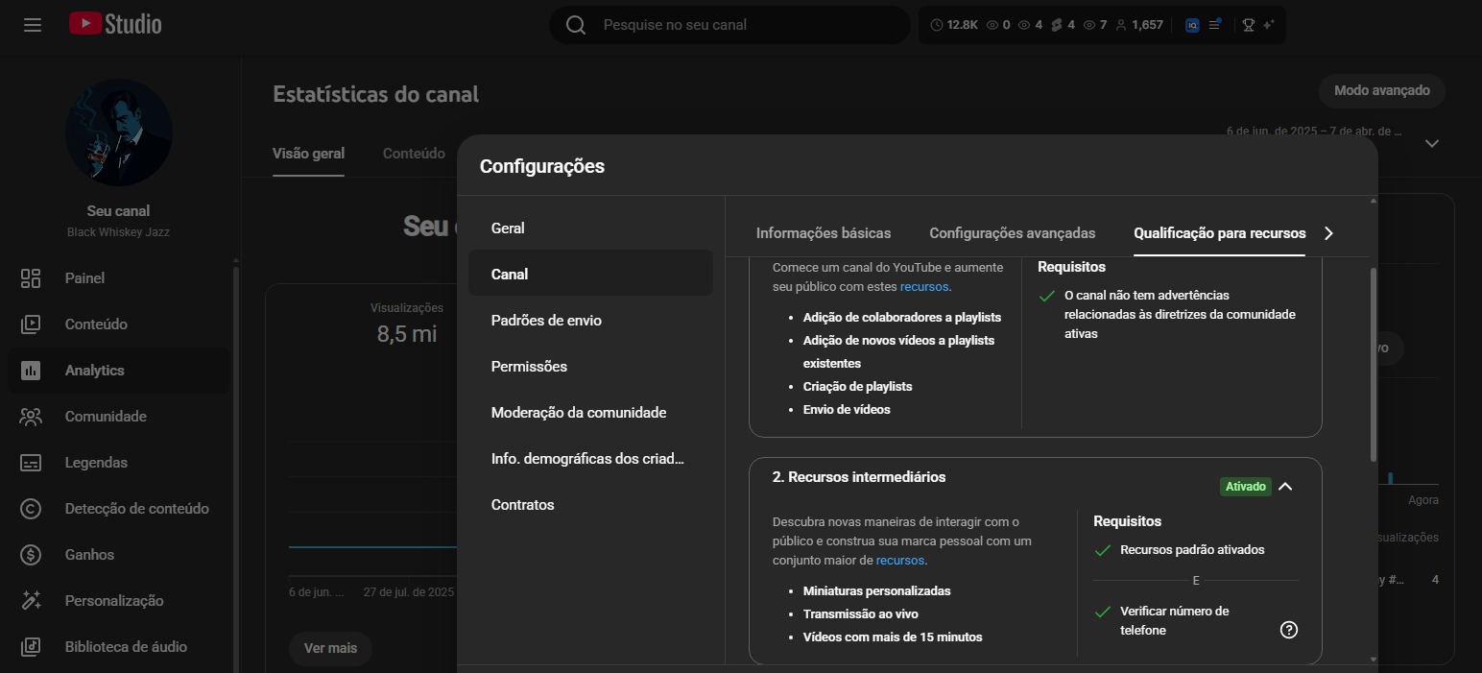
Task: Click the channel profile avatar
Action: (x=119, y=132)
